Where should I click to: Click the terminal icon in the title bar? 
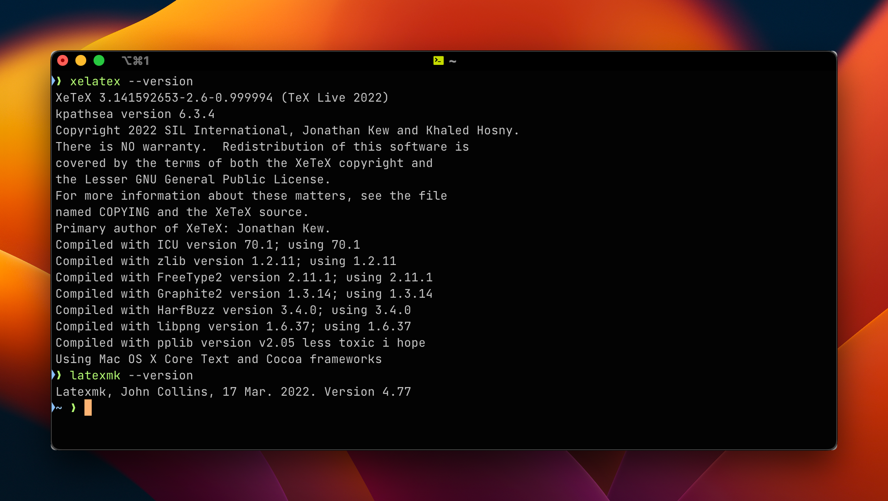438,60
